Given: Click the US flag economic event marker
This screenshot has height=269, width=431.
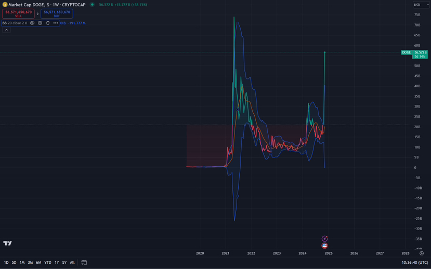Looking at the screenshot, I should tap(324, 246).
